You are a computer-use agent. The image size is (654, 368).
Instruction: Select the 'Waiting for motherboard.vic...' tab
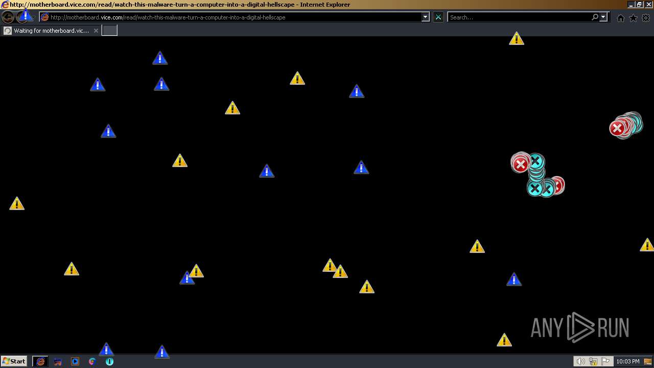(x=51, y=31)
